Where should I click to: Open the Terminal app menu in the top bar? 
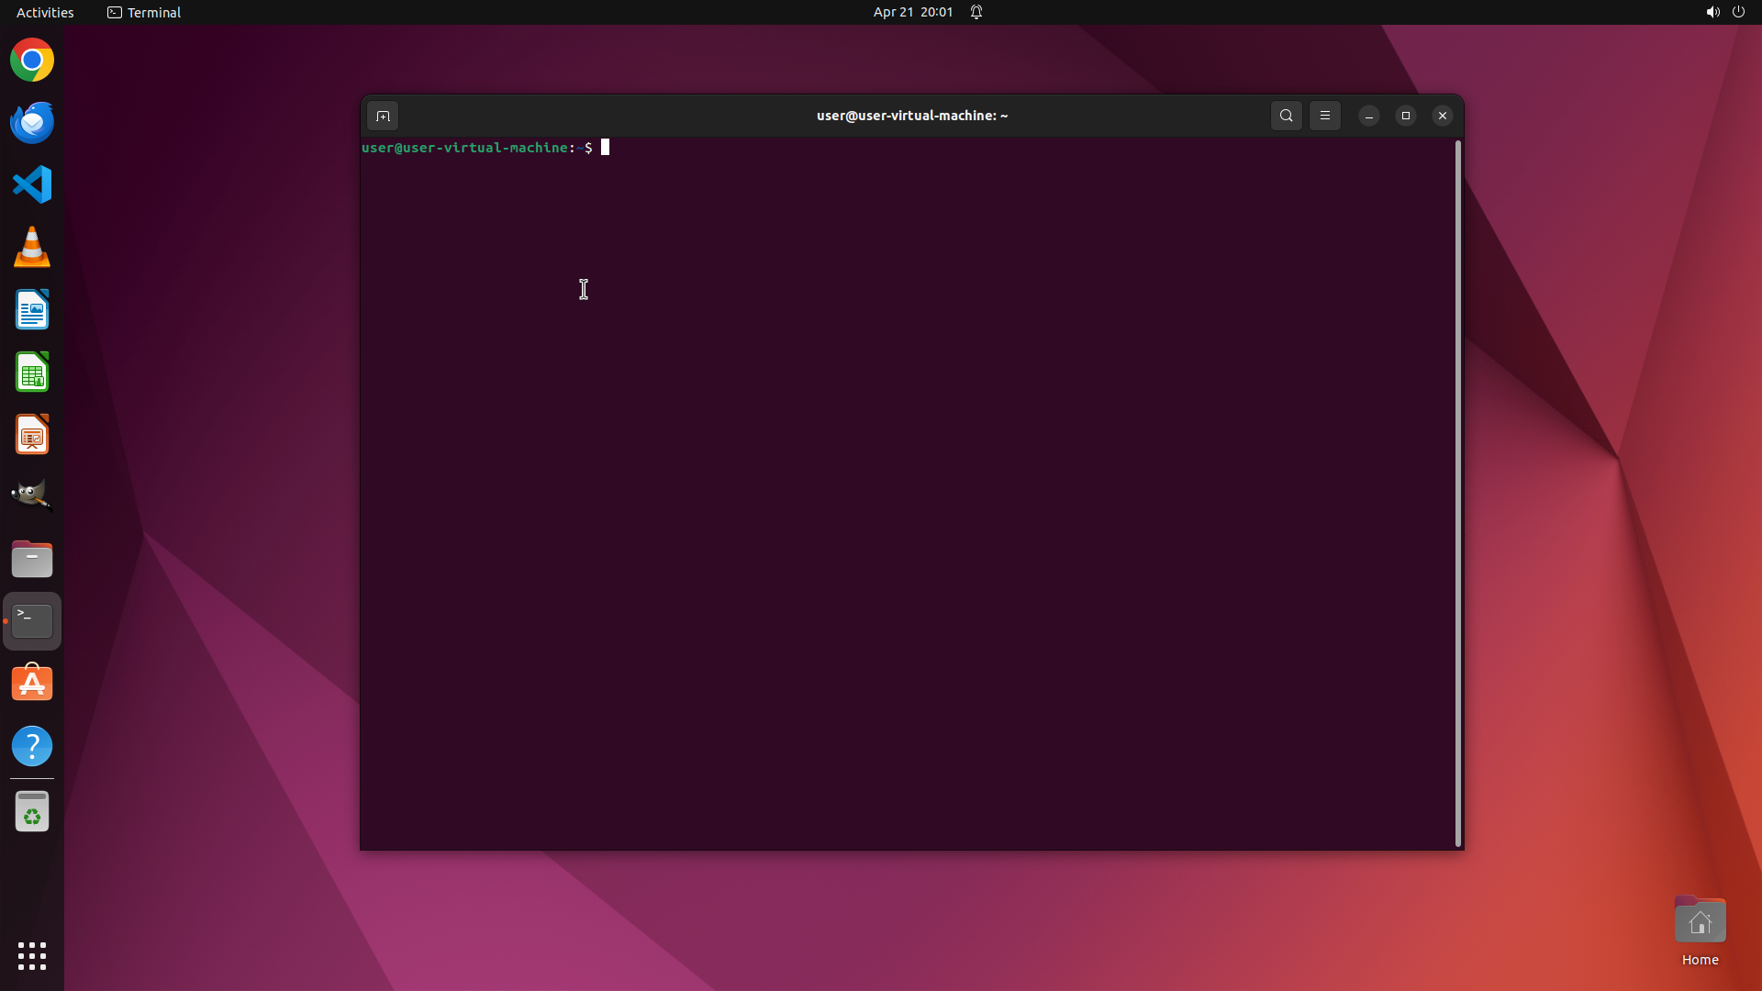click(144, 12)
